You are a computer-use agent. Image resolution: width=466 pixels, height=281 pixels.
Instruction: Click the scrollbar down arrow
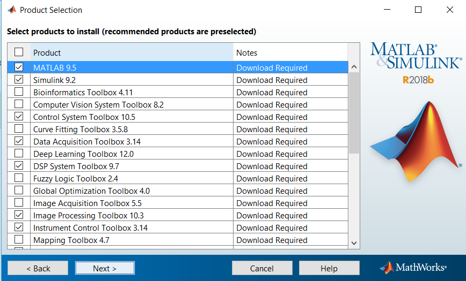[x=354, y=242]
